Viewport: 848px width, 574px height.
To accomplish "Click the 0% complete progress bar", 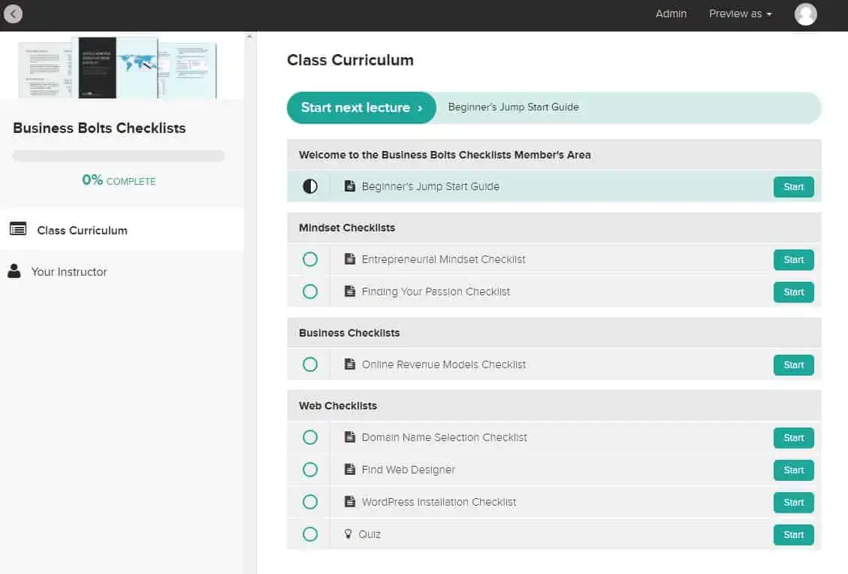I will point(118,156).
